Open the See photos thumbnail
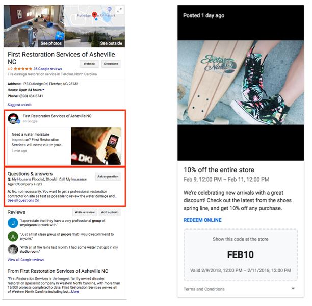This screenshot has height=306, width=312. [x=34, y=26]
